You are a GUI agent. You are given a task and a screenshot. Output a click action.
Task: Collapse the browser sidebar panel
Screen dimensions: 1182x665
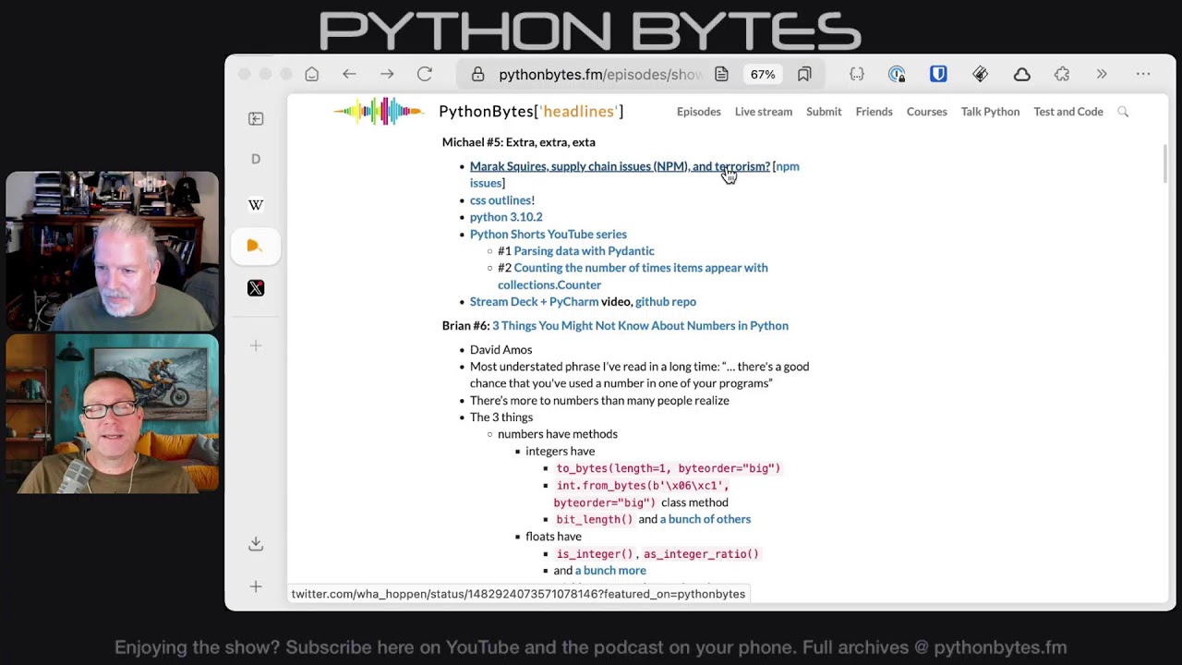coord(256,118)
